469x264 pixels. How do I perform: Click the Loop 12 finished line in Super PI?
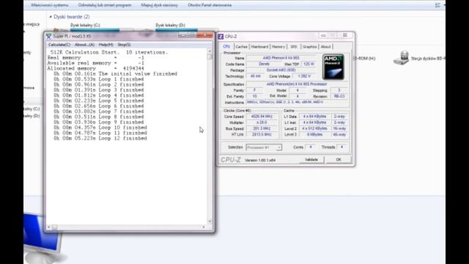[x=100, y=139]
